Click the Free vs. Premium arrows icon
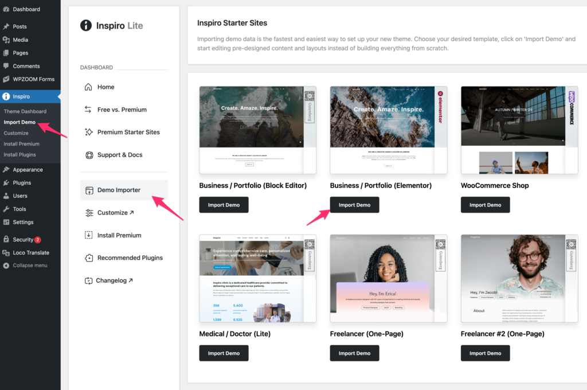 pyautogui.click(x=88, y=110)
